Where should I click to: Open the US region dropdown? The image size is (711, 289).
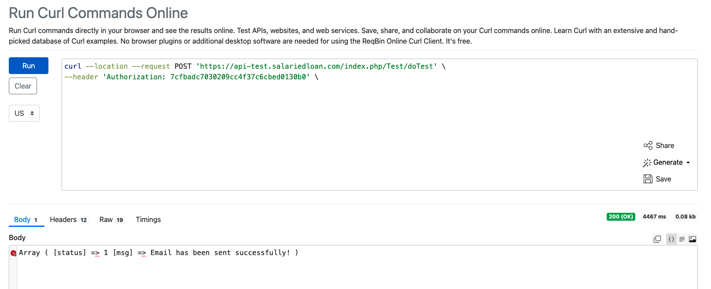pos(24,113)
